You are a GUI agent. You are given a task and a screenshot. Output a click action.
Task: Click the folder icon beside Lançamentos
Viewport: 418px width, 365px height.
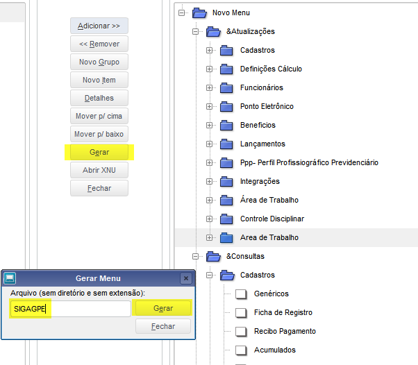coord(226,144)
